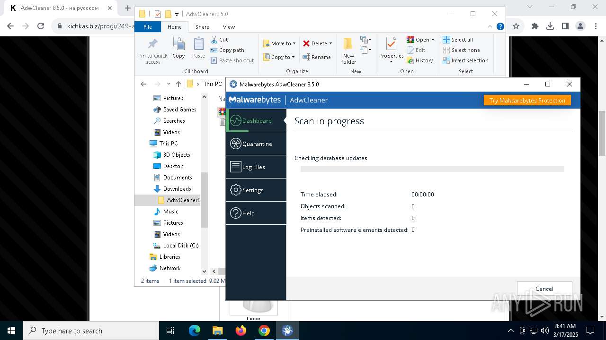This screenshot has height=340, width=606.
Task: Open Chrome downloads icon
Action: 550,26
